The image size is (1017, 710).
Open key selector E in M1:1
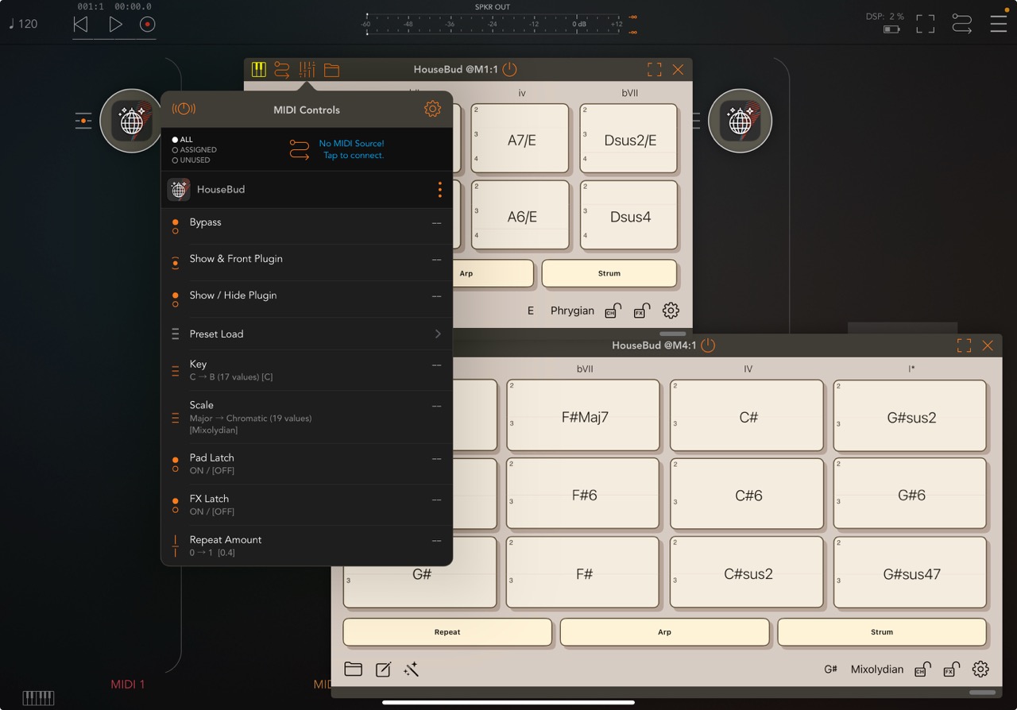point(531,311)
